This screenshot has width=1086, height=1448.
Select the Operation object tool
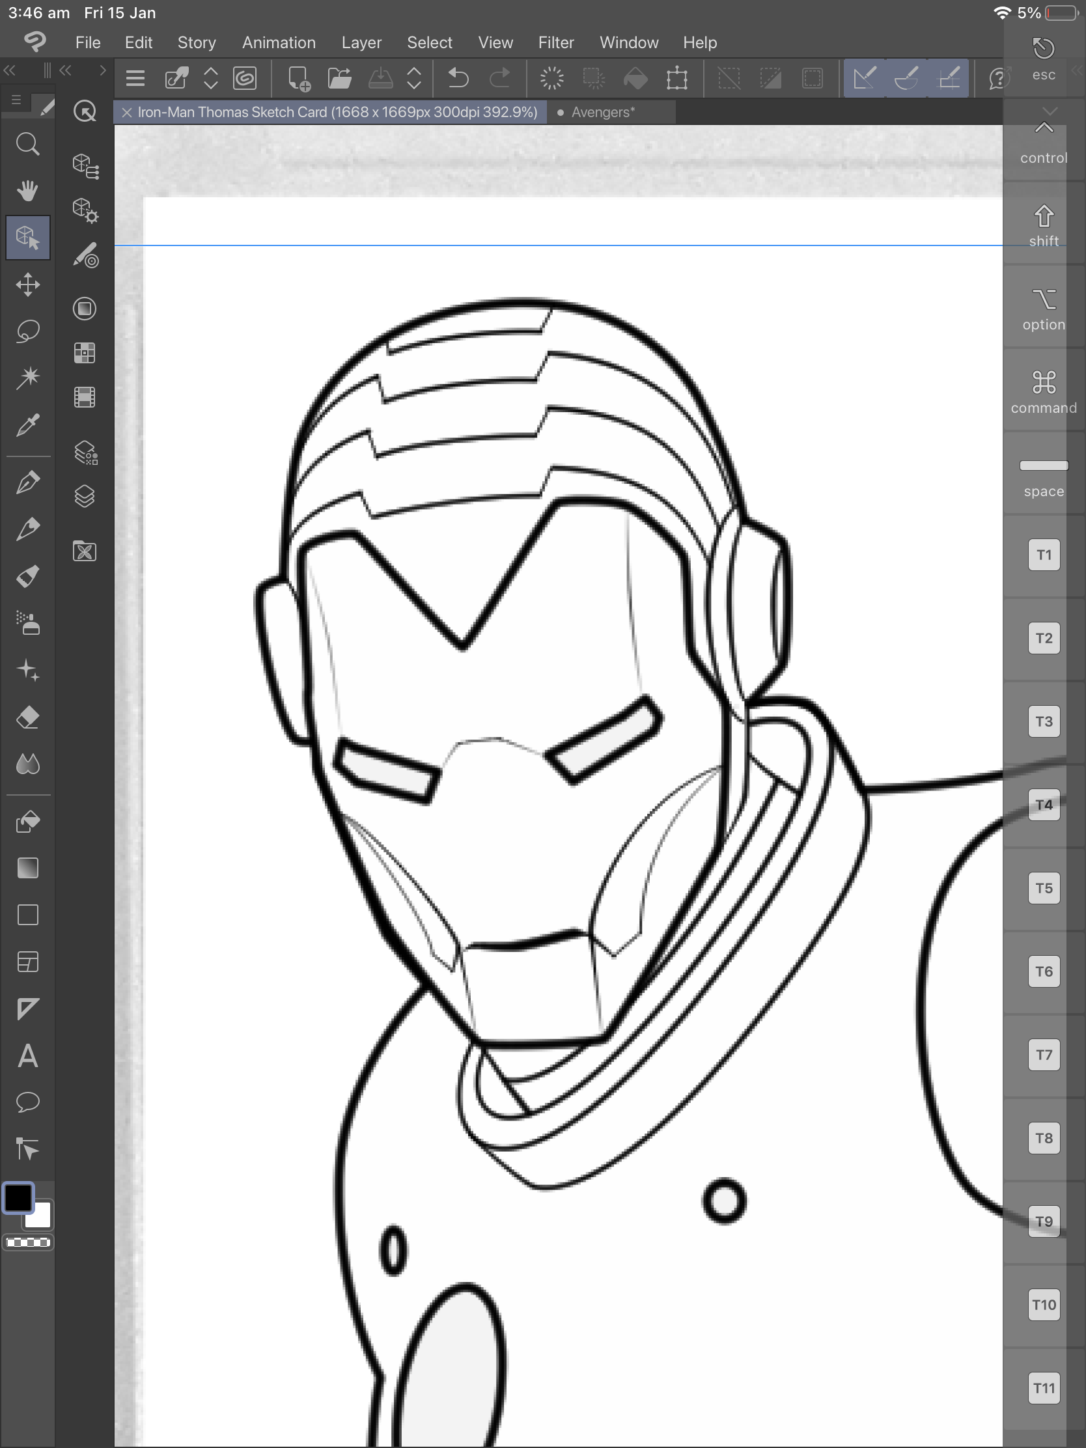(x=27, y=238)
